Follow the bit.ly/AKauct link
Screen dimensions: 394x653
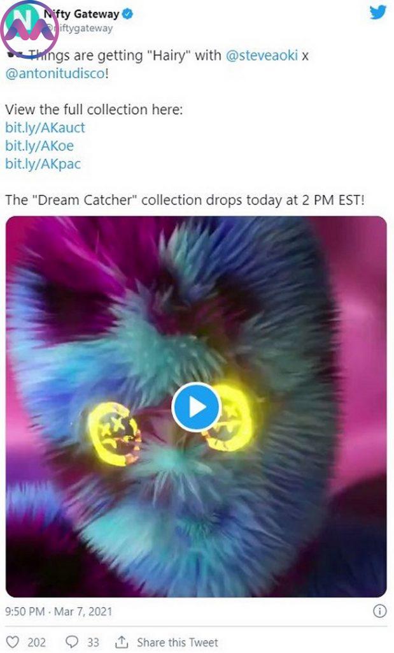pyautogui.click(x=45, y=128)
